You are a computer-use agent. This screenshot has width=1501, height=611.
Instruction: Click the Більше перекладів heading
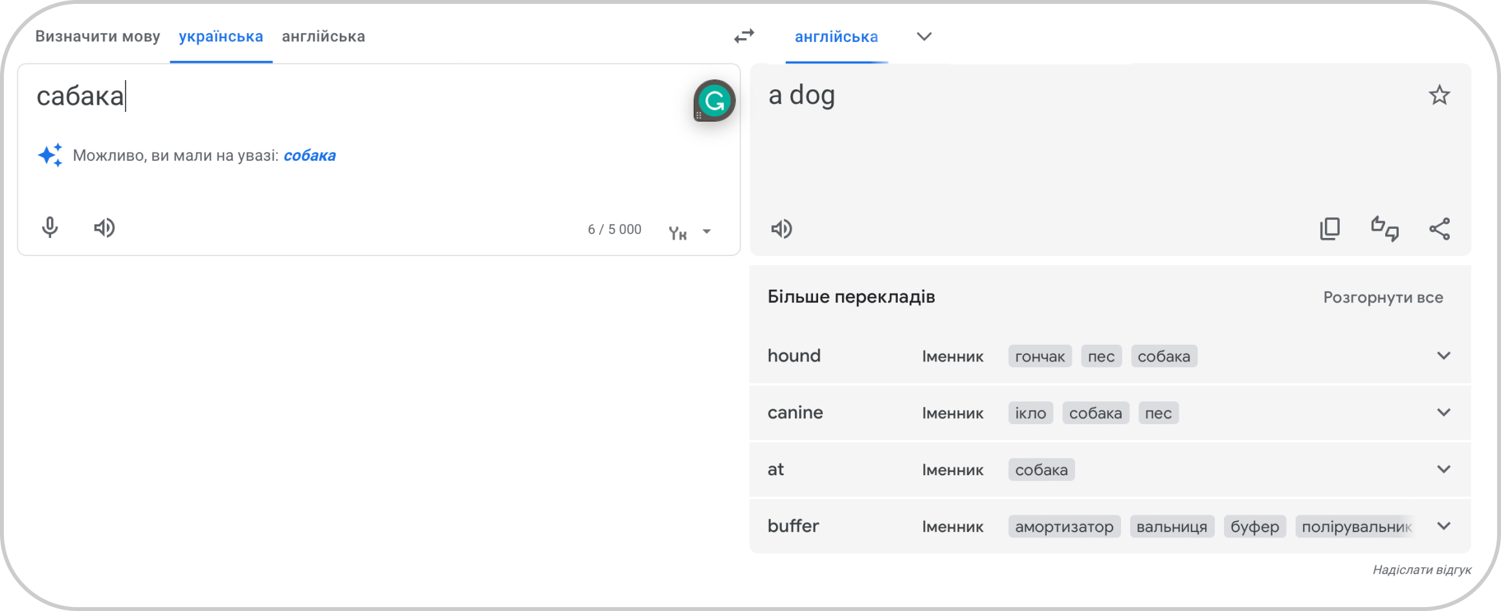(851, 297)
